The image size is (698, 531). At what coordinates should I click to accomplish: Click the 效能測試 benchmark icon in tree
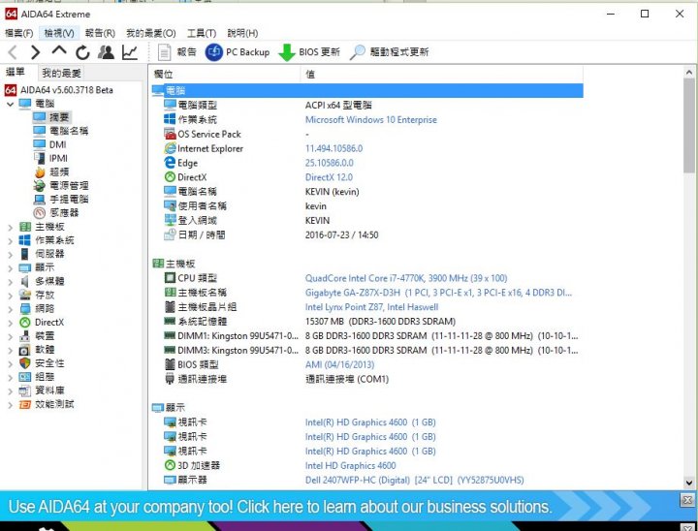coord(25,404)
